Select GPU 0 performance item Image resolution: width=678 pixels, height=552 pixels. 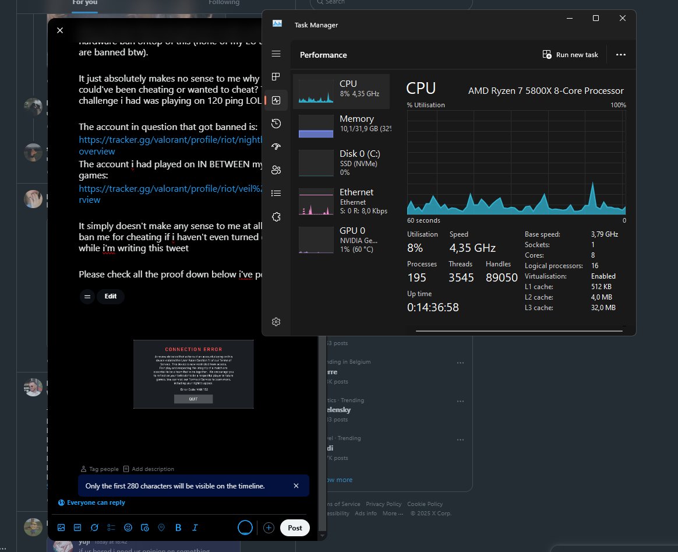click(341, 240)
